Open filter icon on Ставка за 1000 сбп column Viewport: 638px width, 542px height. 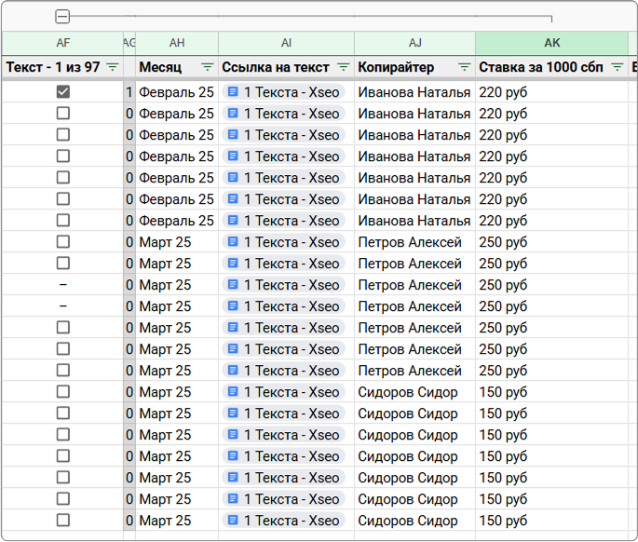[618, 67]
